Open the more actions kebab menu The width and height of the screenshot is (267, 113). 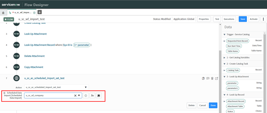pyautogui.click(x=263, y=19)
